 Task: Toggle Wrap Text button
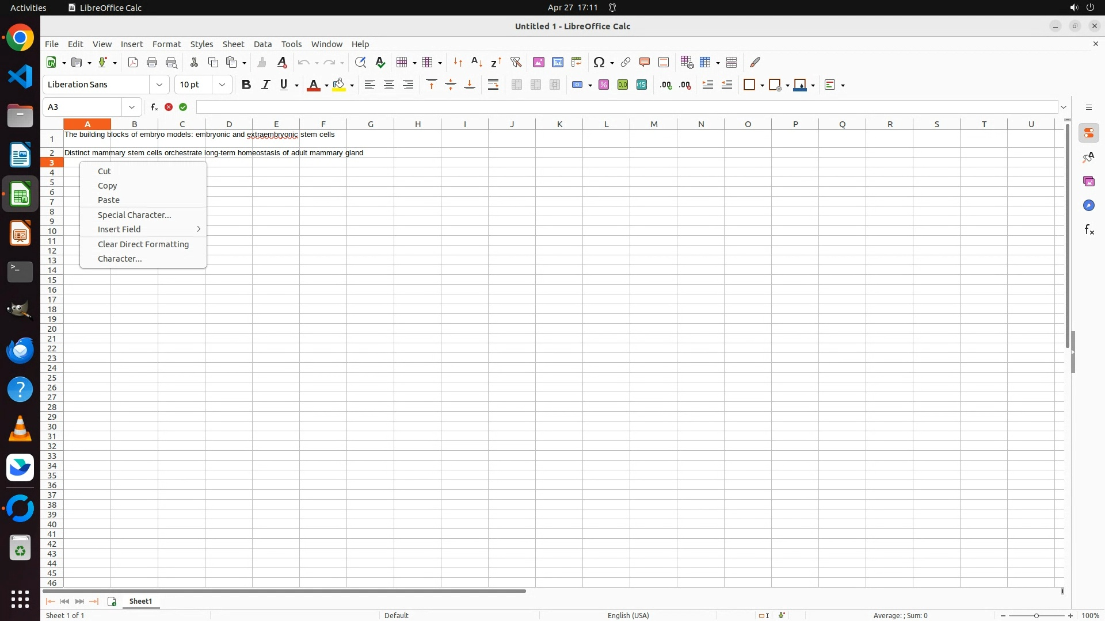pyautogui.click(x=493, y=85)
